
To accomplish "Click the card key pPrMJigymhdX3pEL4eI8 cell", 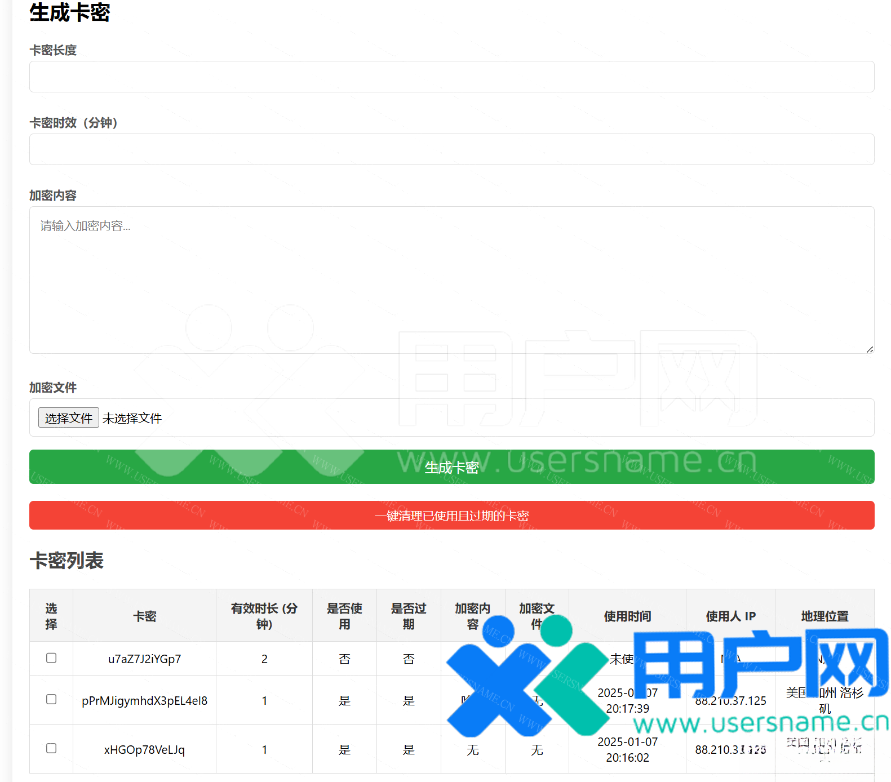I will (144, 701).
